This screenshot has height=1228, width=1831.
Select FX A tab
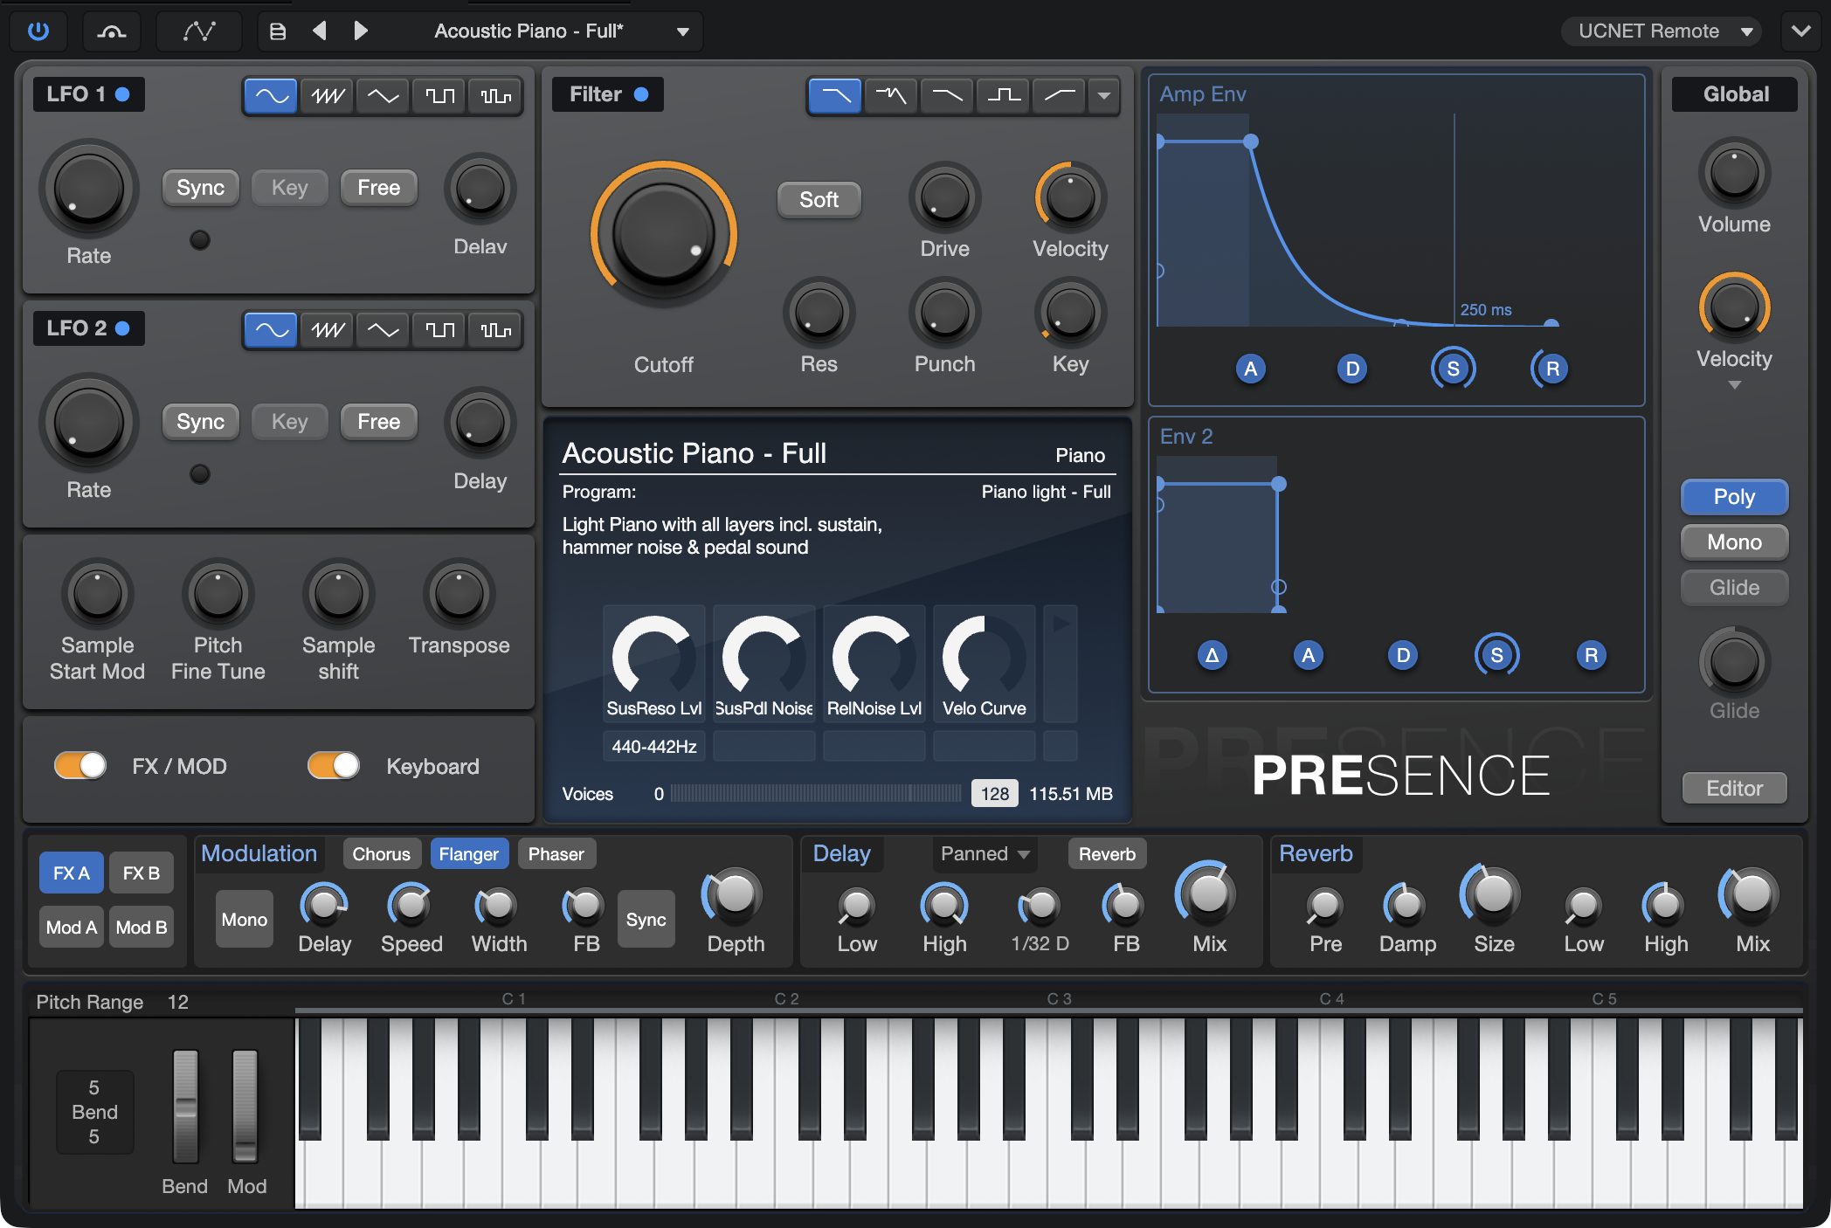[72, 873]
